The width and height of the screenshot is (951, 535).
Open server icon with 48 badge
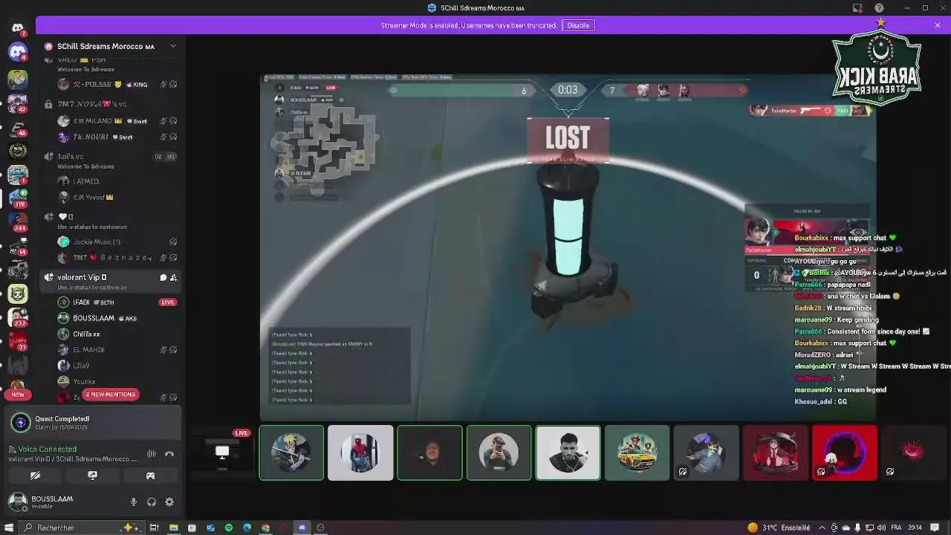point(18,126)
